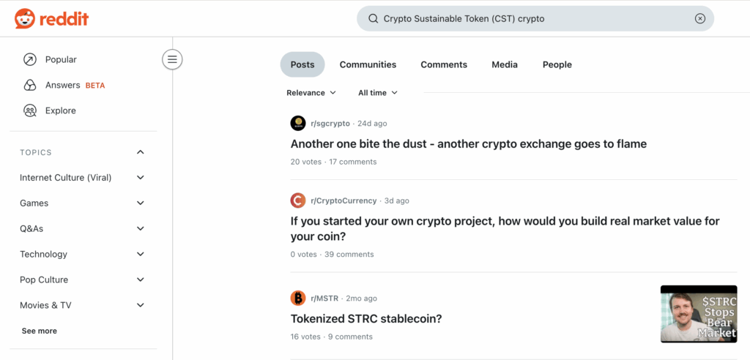Open the All time filter dropdown
Viewport: 750px width, 360px height.
click(x=378, y=93)
